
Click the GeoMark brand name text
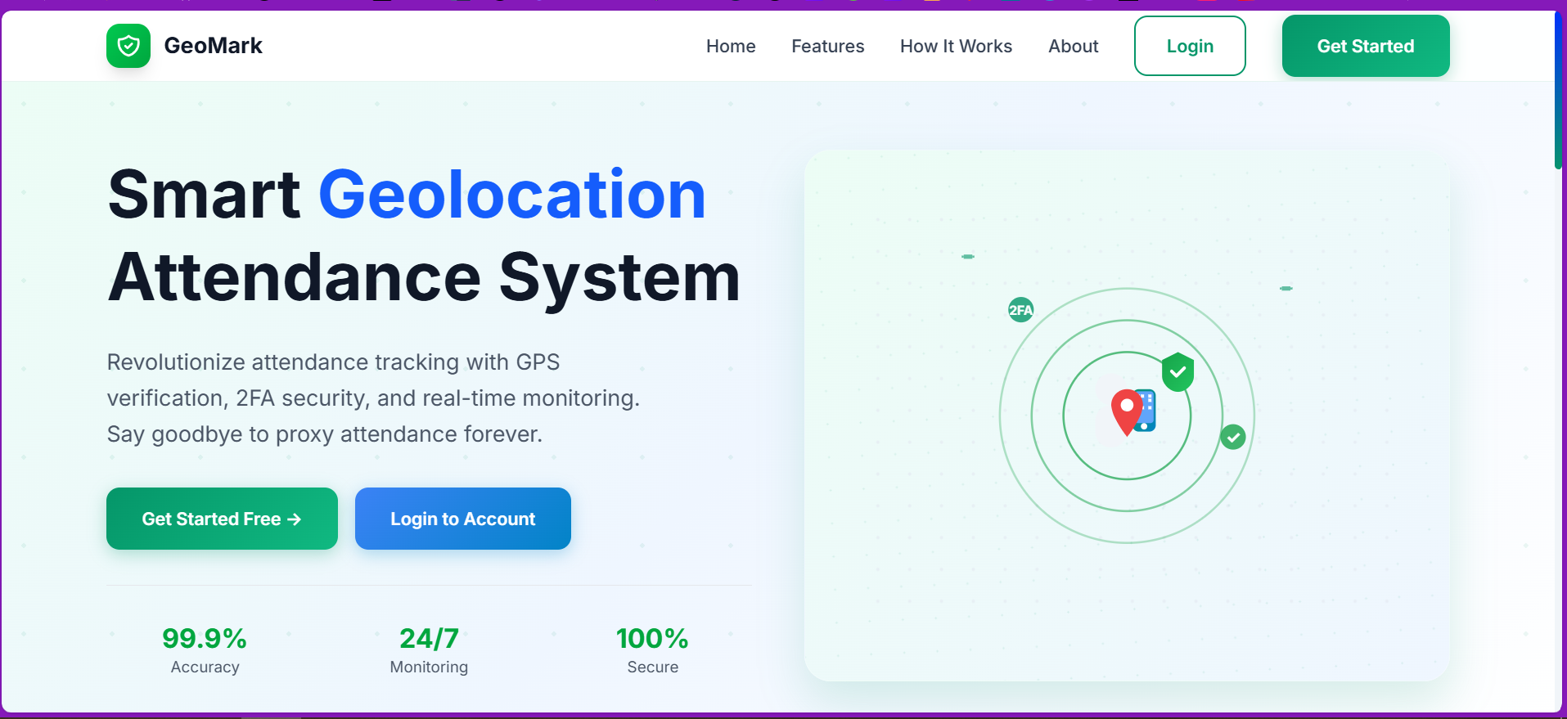coord(213,46)
